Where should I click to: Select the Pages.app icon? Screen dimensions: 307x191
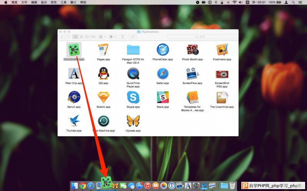[103, 50]
